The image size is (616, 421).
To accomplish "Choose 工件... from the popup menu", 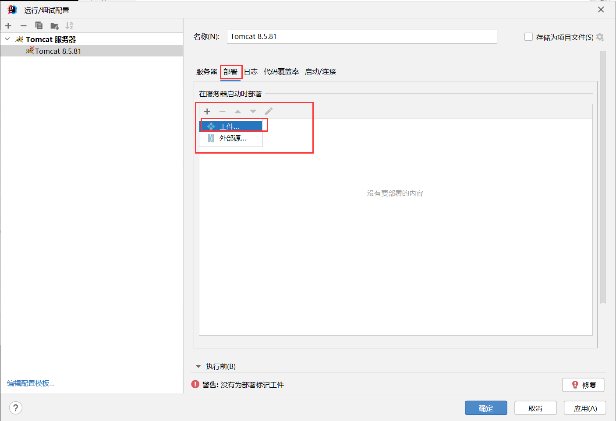I will 231,126.
